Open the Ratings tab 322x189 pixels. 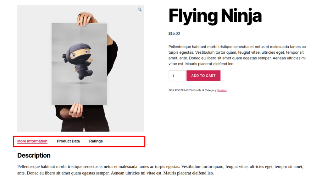96,141
